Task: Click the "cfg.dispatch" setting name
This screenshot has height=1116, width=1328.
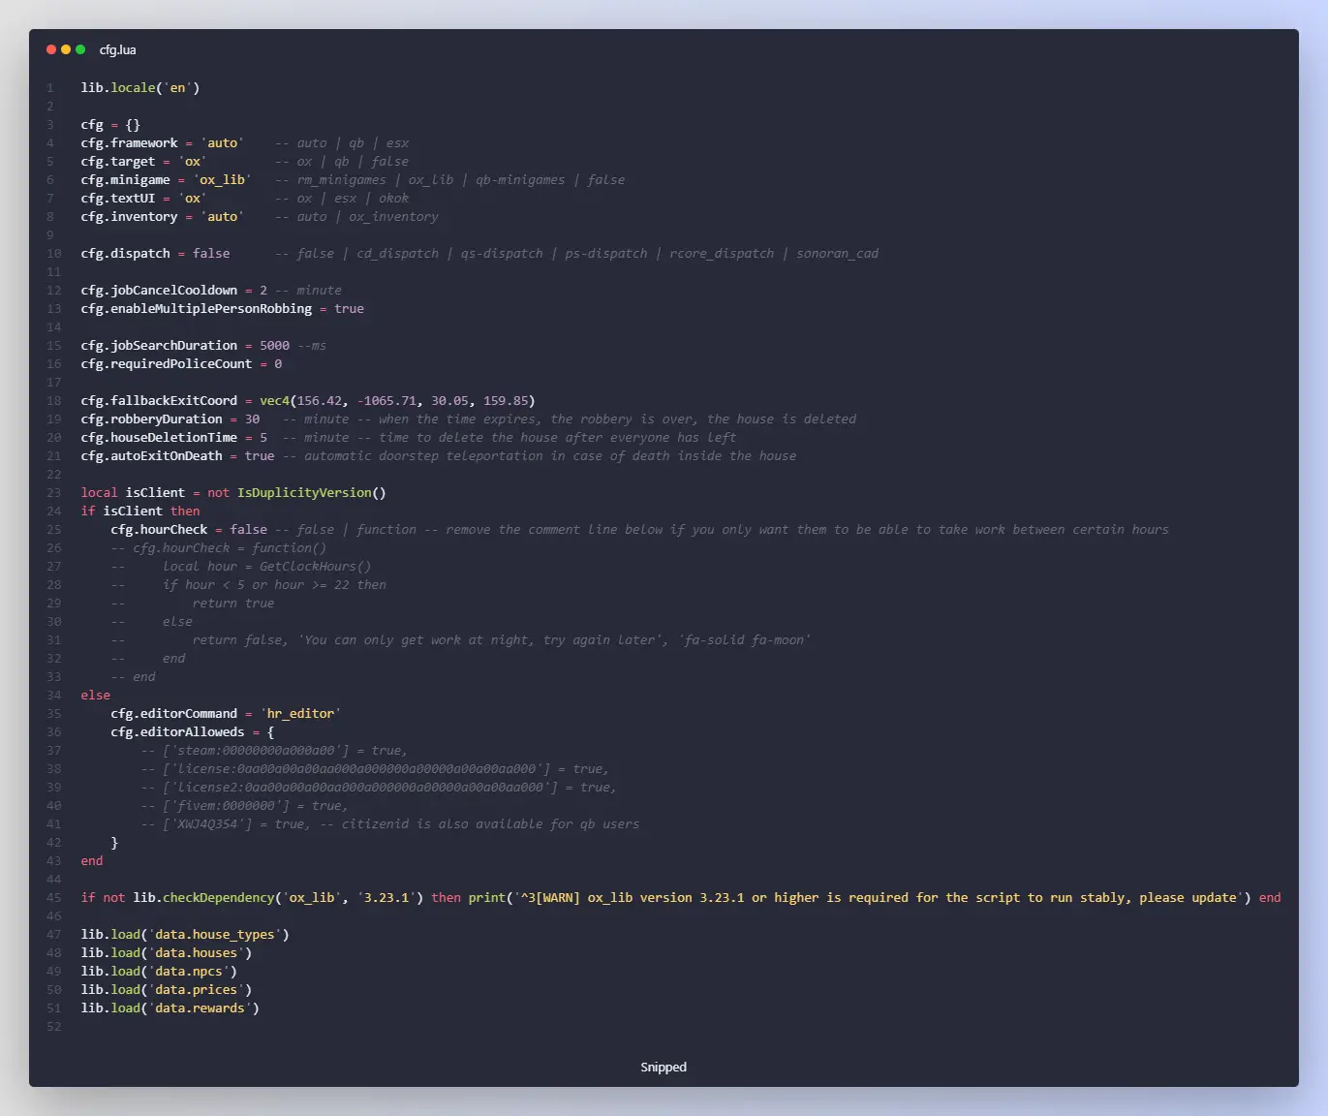Action: coord(126,253)
